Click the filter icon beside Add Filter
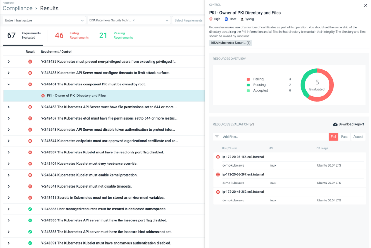Image resolution: width=371 pixels, height=248 pixels. [x=217, y=136]
